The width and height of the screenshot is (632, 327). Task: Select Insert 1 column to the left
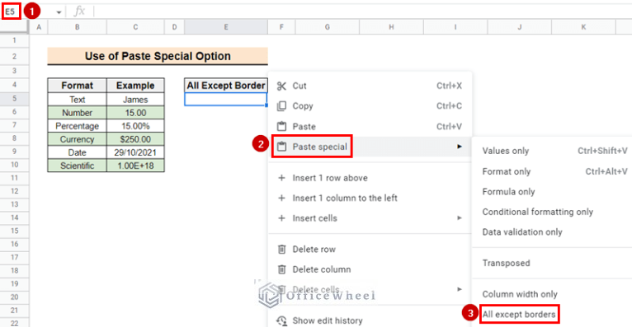pyautogui.click(x=370, y=198)
